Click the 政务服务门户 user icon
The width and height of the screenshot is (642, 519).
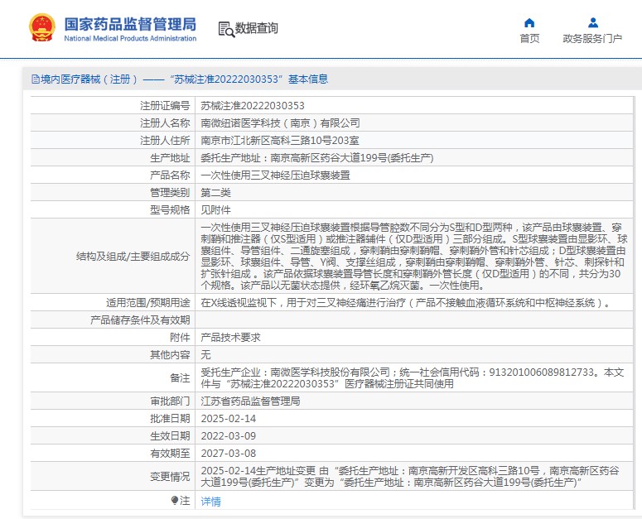[x=593, y=22]
